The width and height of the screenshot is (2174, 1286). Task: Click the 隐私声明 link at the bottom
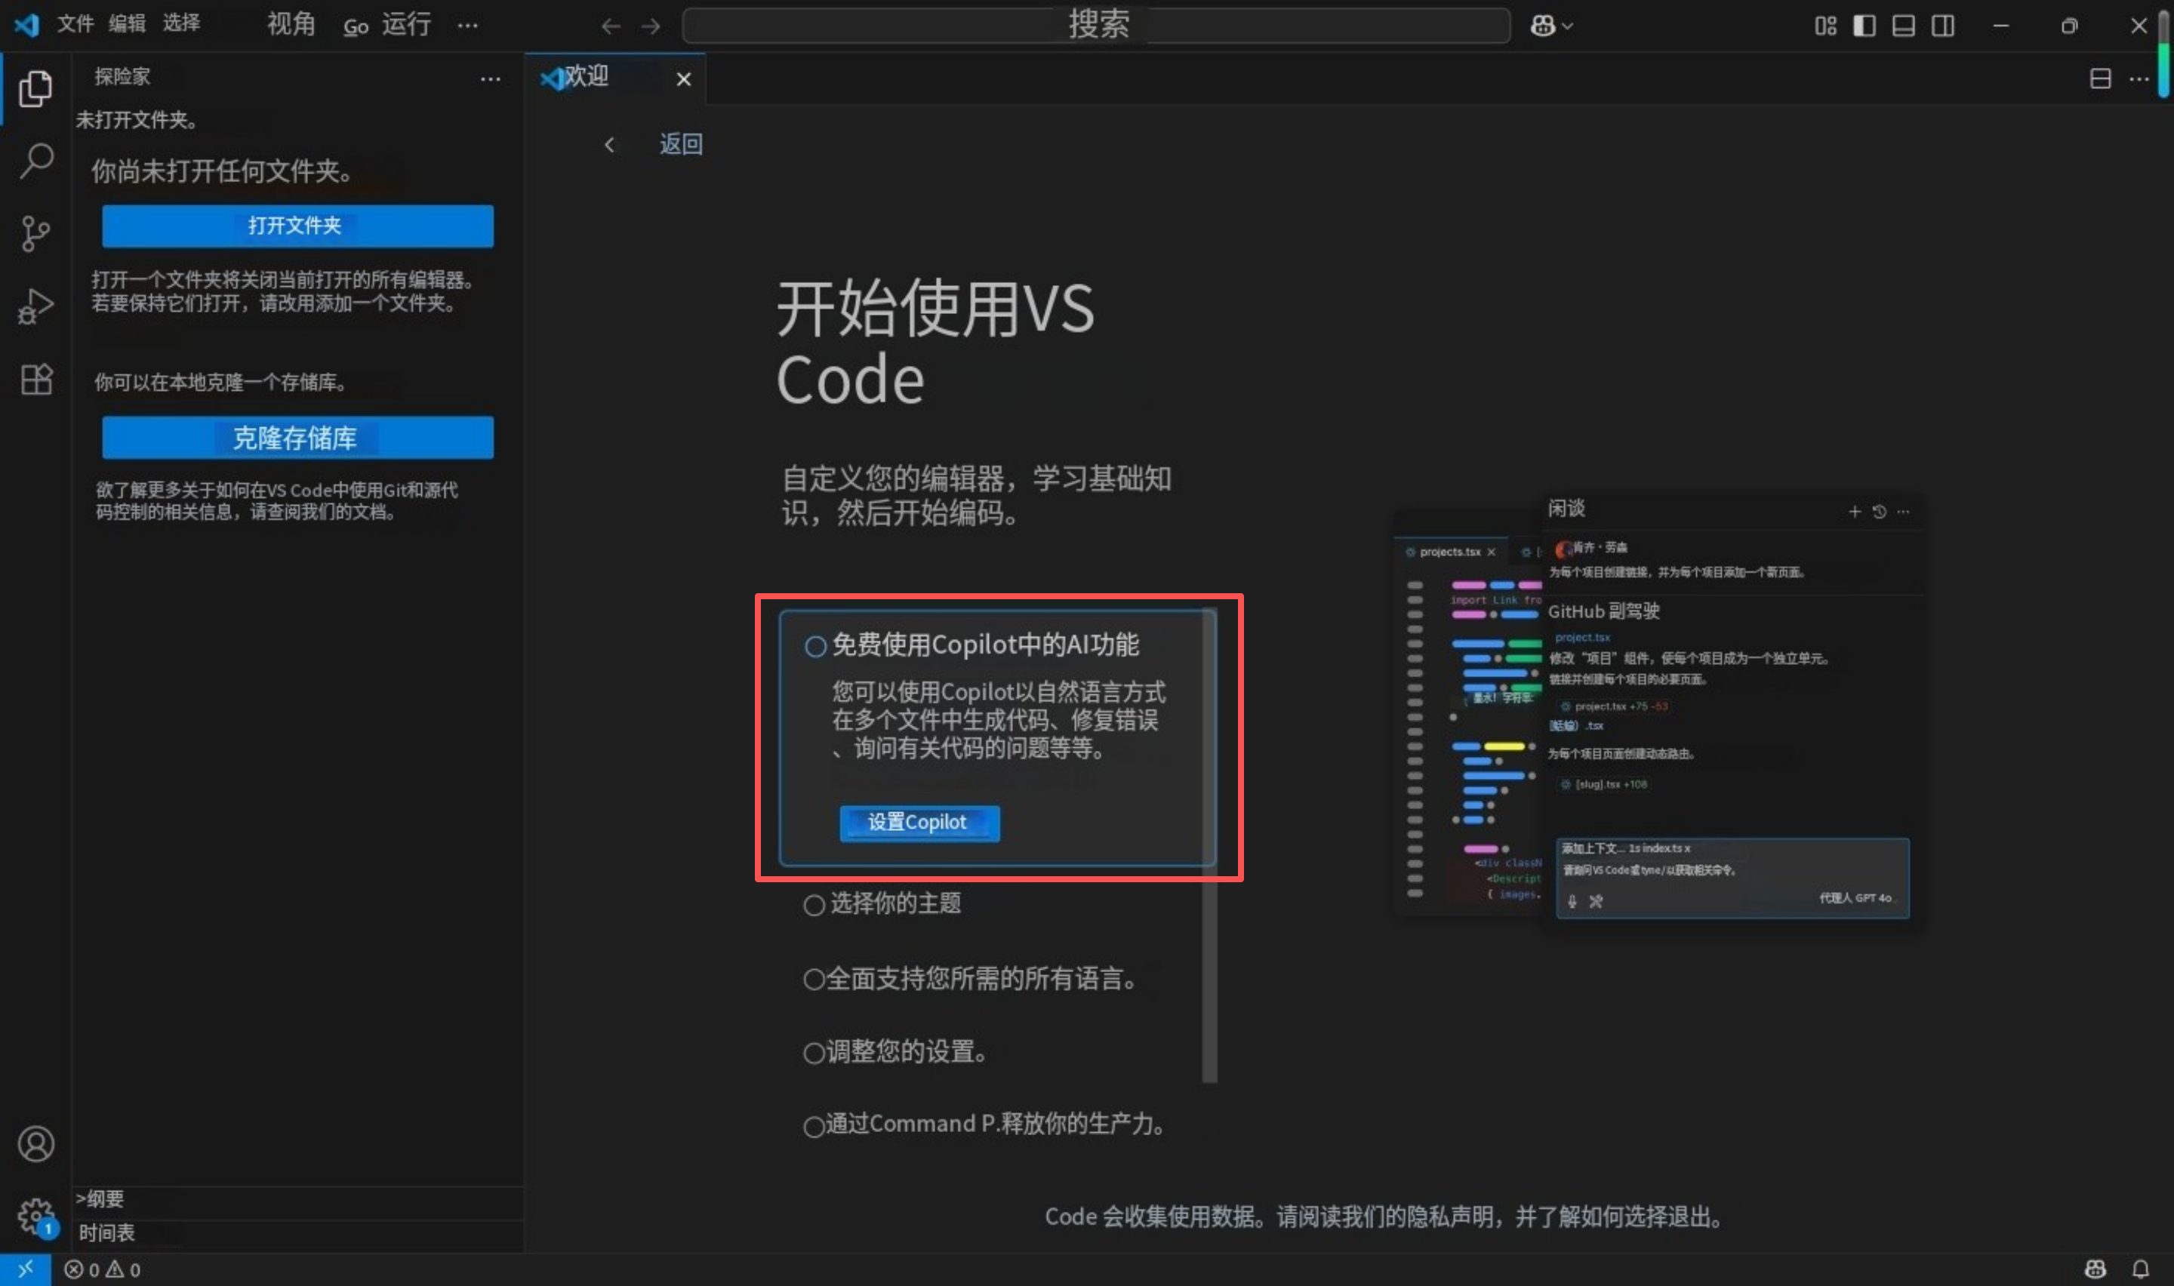pos(1452,1217)
